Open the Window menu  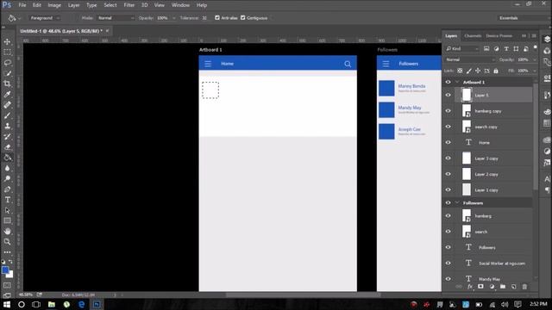coord(180,5)
